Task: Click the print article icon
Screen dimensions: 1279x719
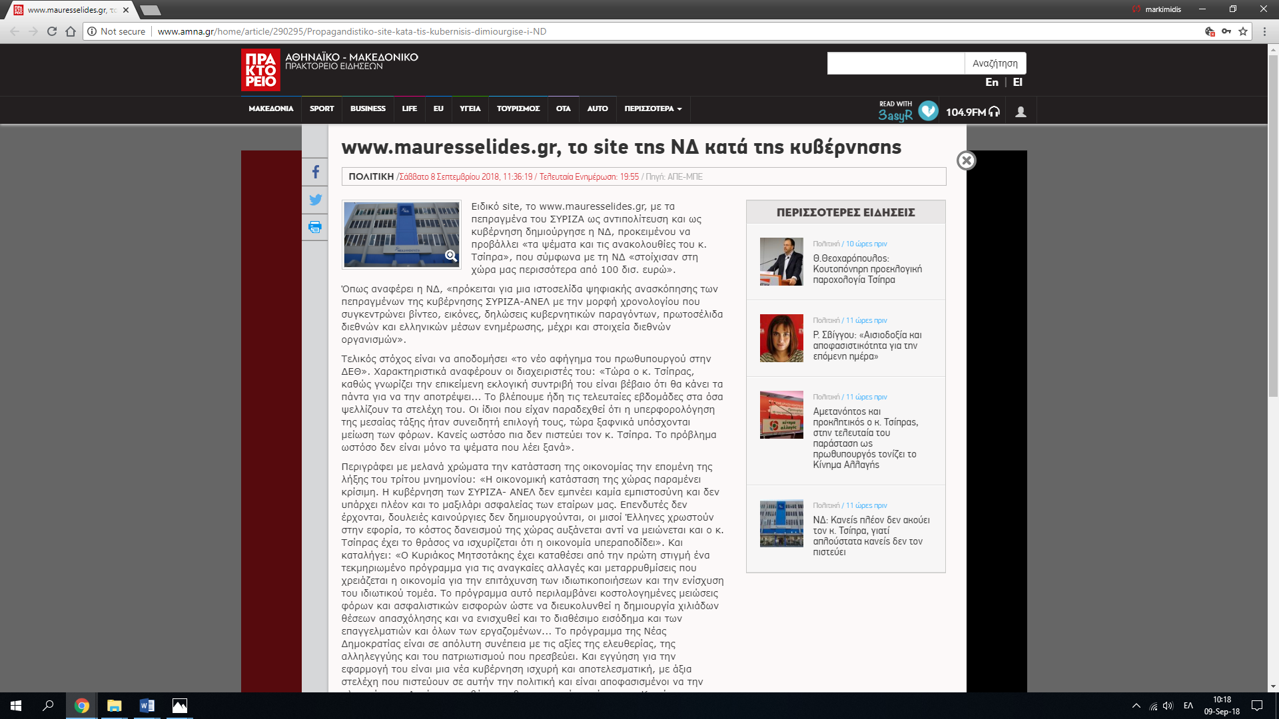Action: click(315, 227)
